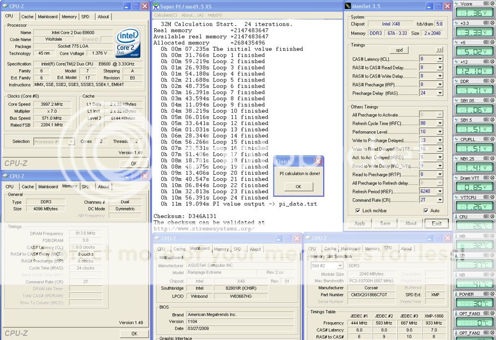Click the MemSet 3.5 title bar icon
Screen dimensions: 496x340
(x=348, y=6)
